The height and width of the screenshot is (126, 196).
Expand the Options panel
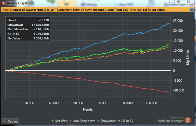coord(11,121)
